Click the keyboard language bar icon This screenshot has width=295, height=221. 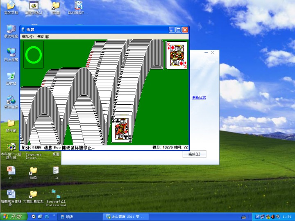coord(244,217)
